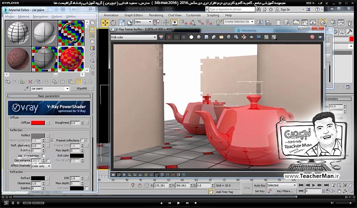Toggle the L lock button beside Hilight glossiness
This screenshot has height=208, width=357.
point(52,140)
